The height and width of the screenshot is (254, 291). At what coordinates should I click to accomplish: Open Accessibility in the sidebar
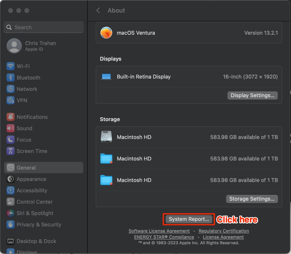[32, 191]
